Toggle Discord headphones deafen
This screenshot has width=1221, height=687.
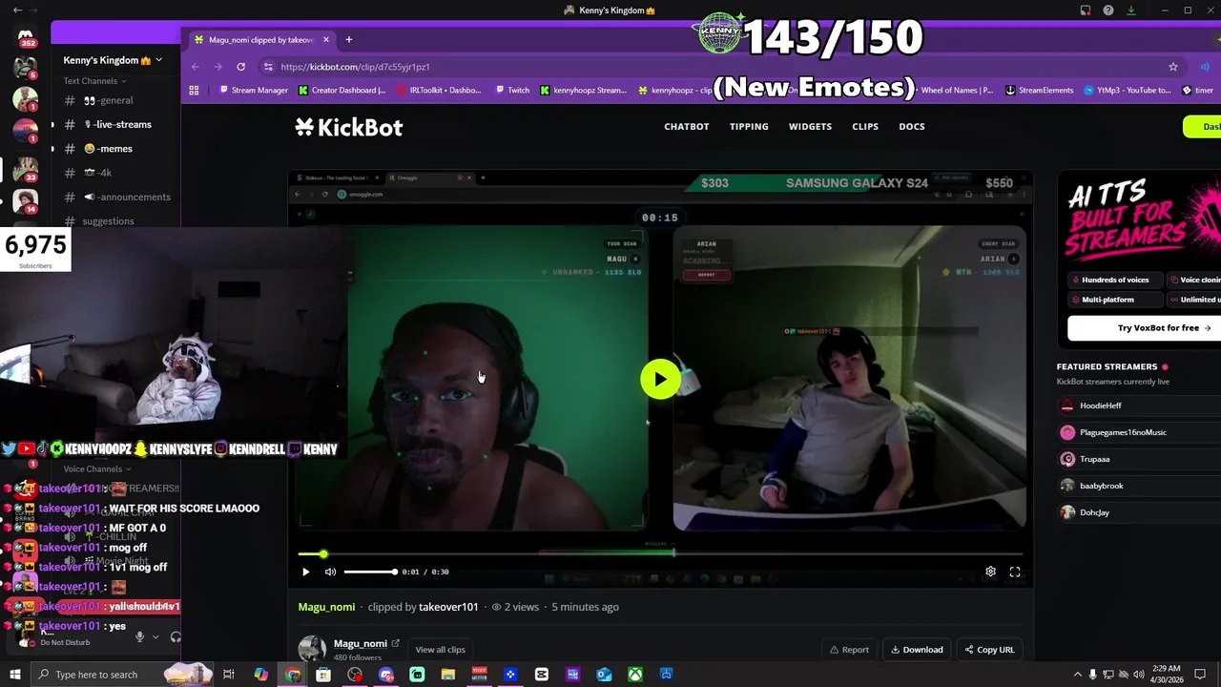[x=176, y=636]
